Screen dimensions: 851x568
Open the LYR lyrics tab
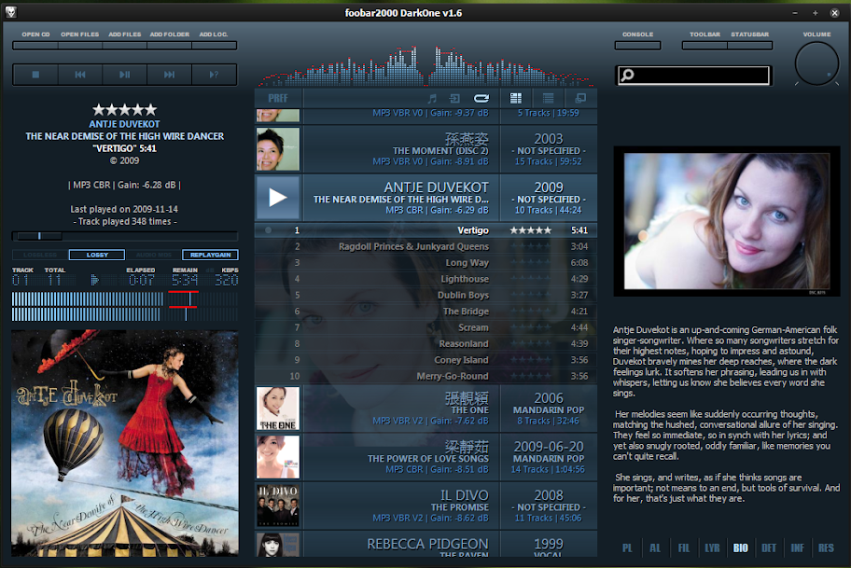(712, 547)
